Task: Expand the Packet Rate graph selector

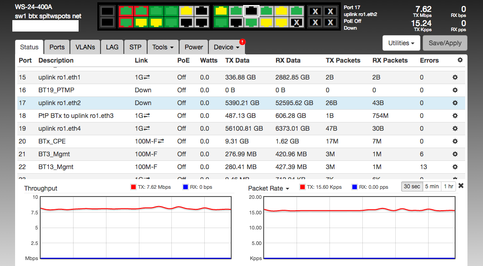Action: (268, 188)
